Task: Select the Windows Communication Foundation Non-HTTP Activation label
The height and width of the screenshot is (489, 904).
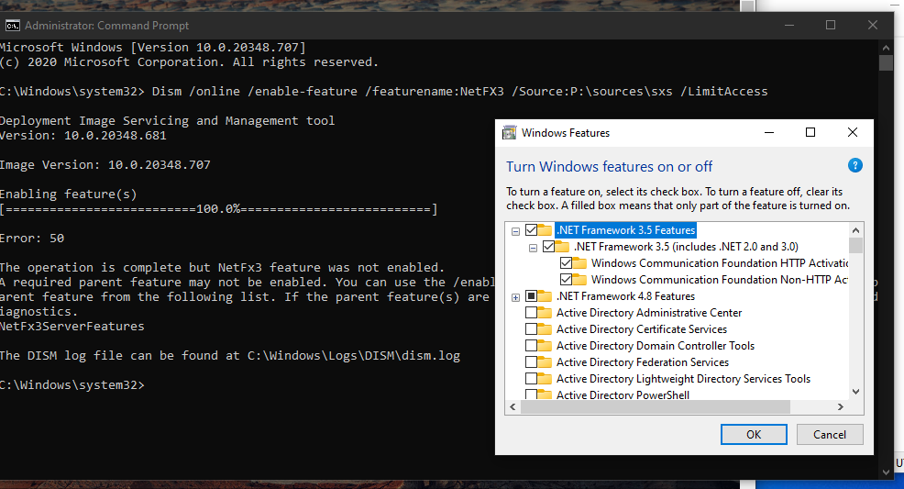Action: 720,280
